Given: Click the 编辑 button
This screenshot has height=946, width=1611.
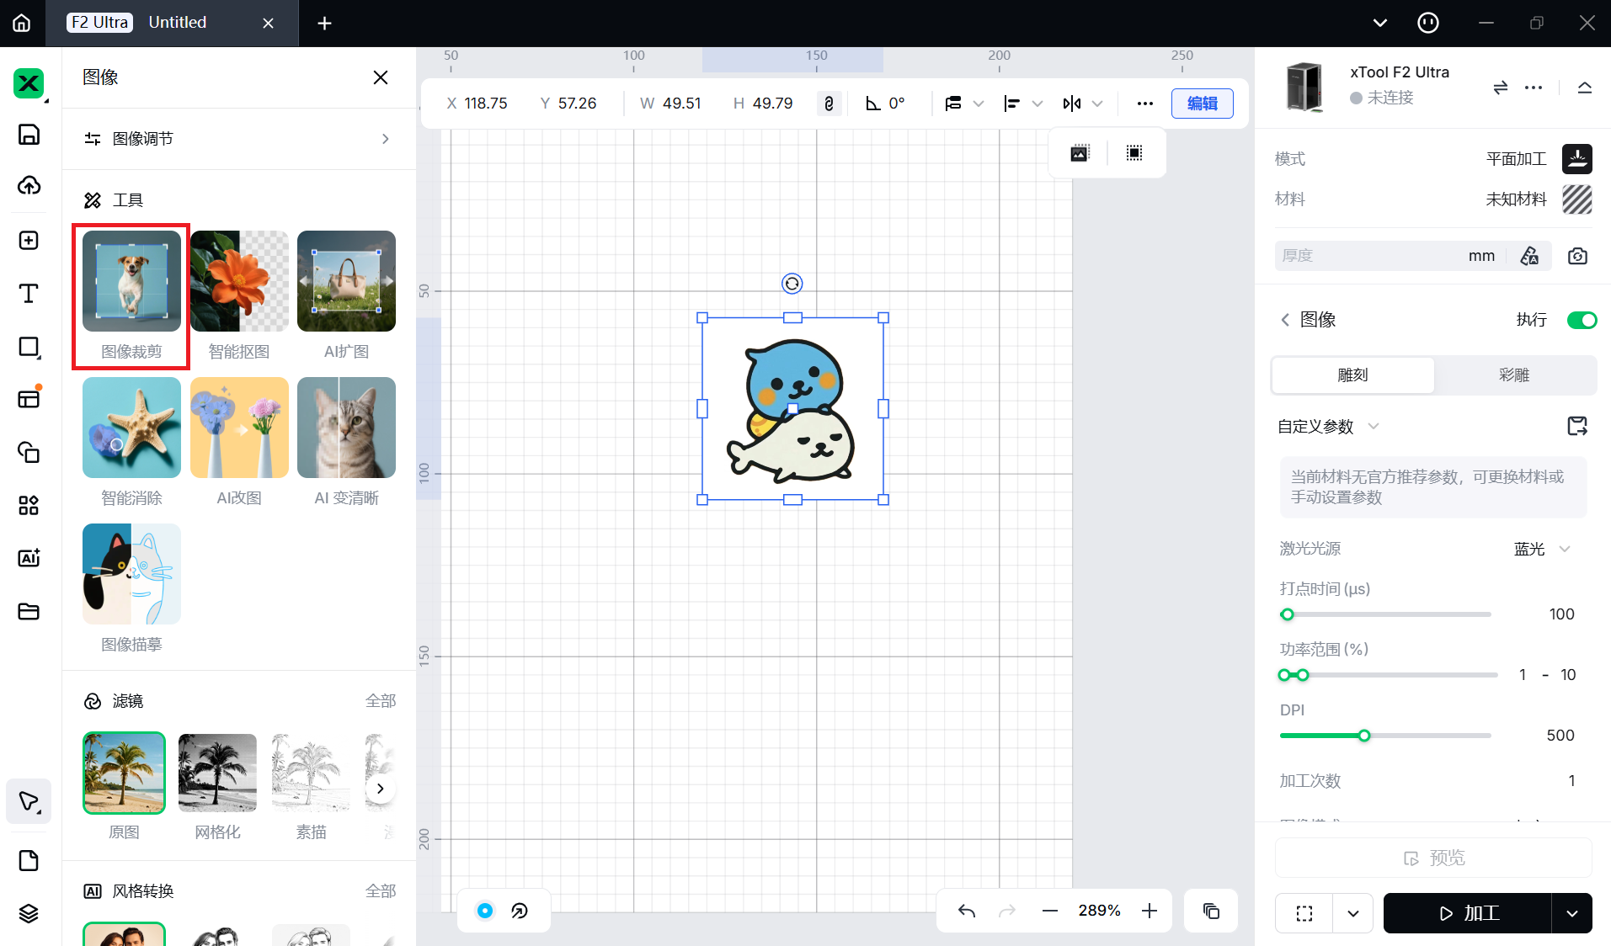Looking at the screenshot, I should 1202,104.
